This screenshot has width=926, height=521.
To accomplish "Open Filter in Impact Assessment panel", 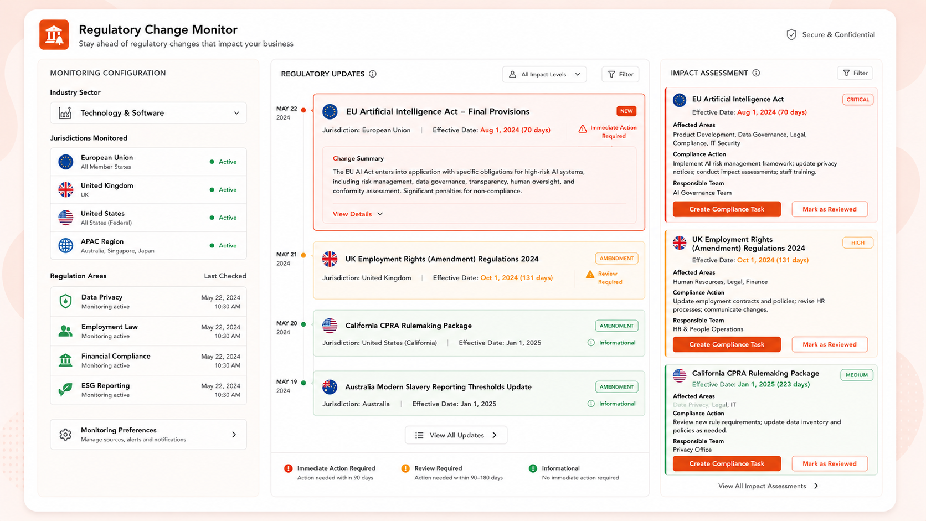I will pos(855,73).
